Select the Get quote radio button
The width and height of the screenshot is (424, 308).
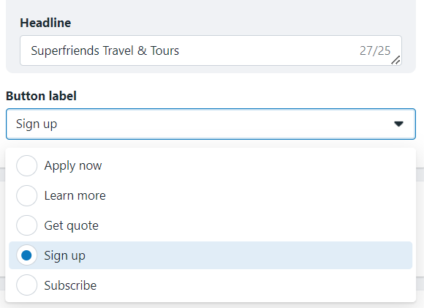click(x=26, y=225)
